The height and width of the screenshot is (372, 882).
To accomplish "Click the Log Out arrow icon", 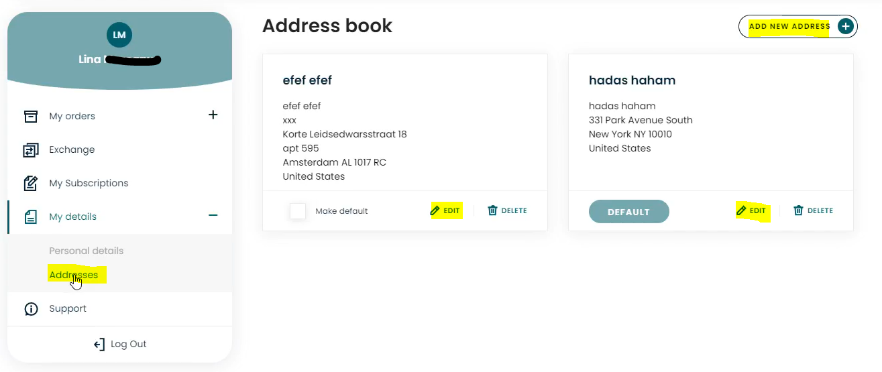I will [99, 345].
